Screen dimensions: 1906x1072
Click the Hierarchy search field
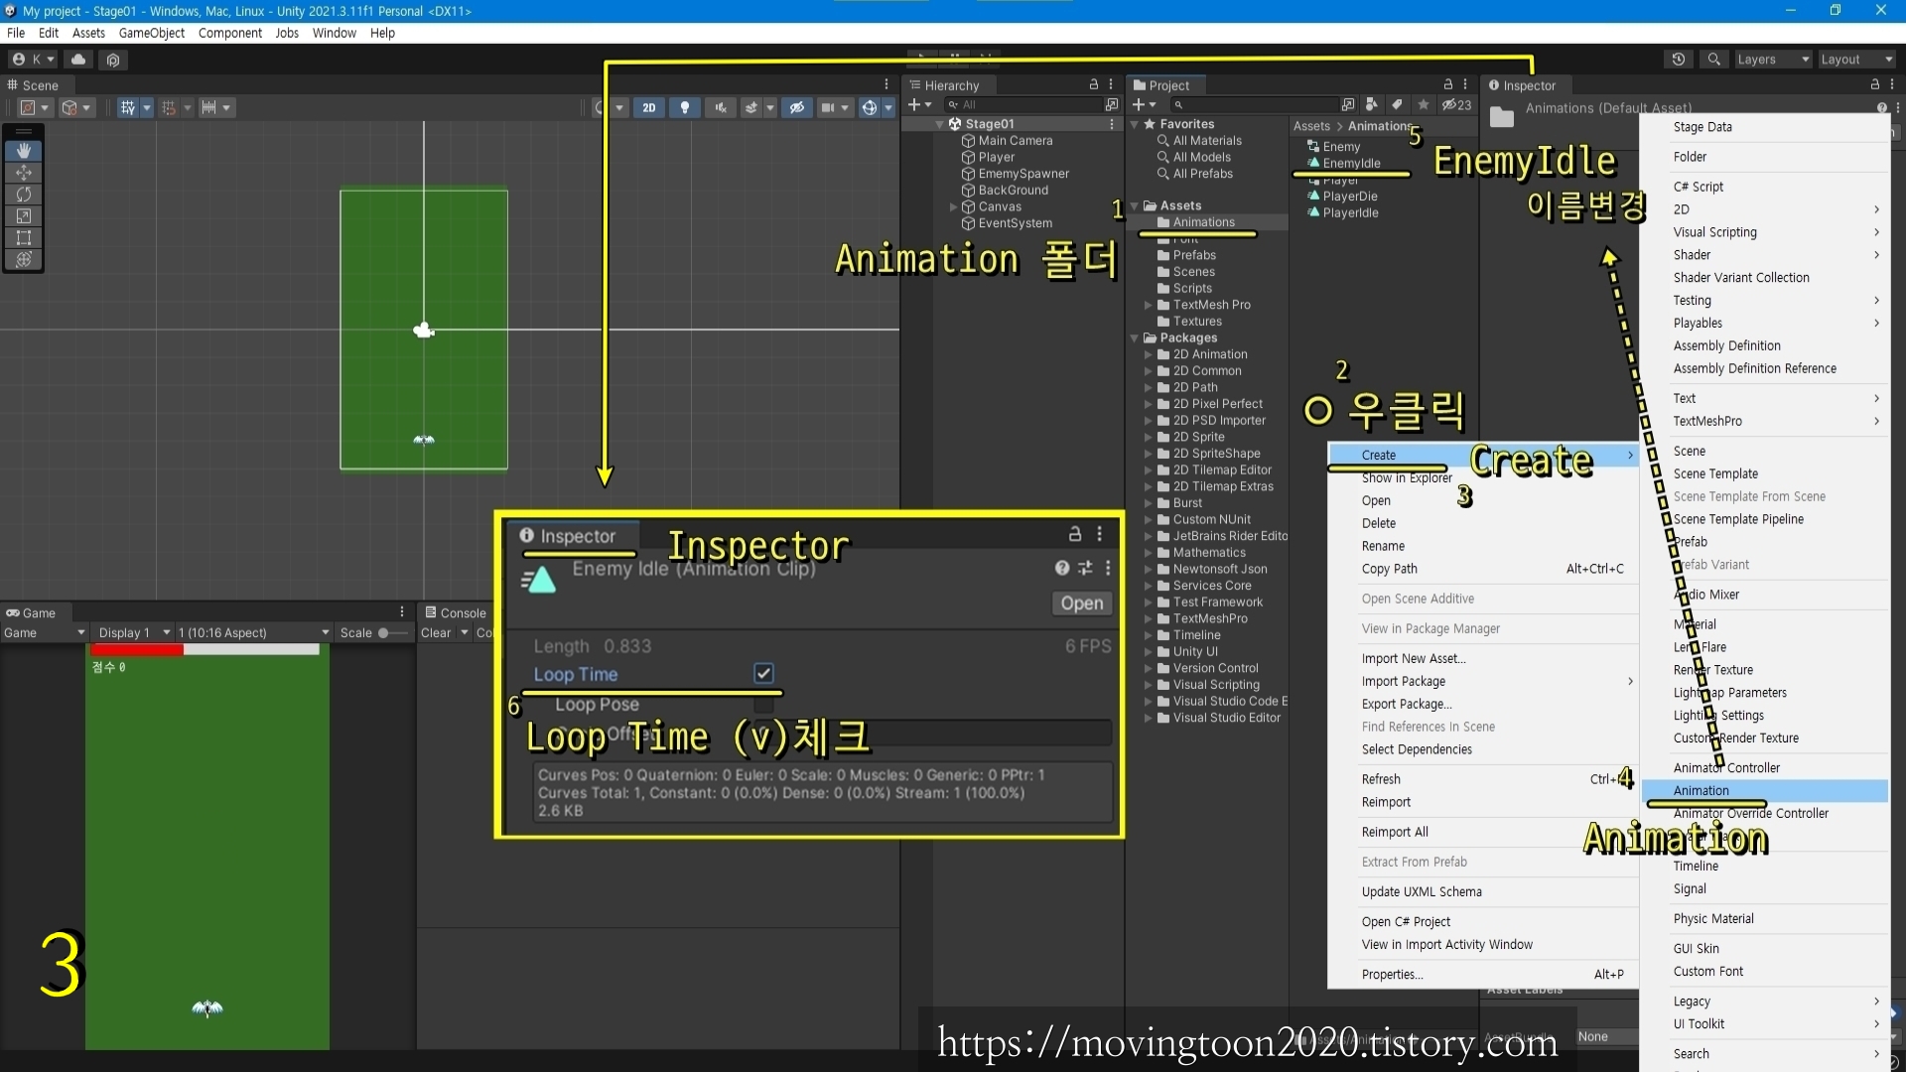tap(1022, 104)
